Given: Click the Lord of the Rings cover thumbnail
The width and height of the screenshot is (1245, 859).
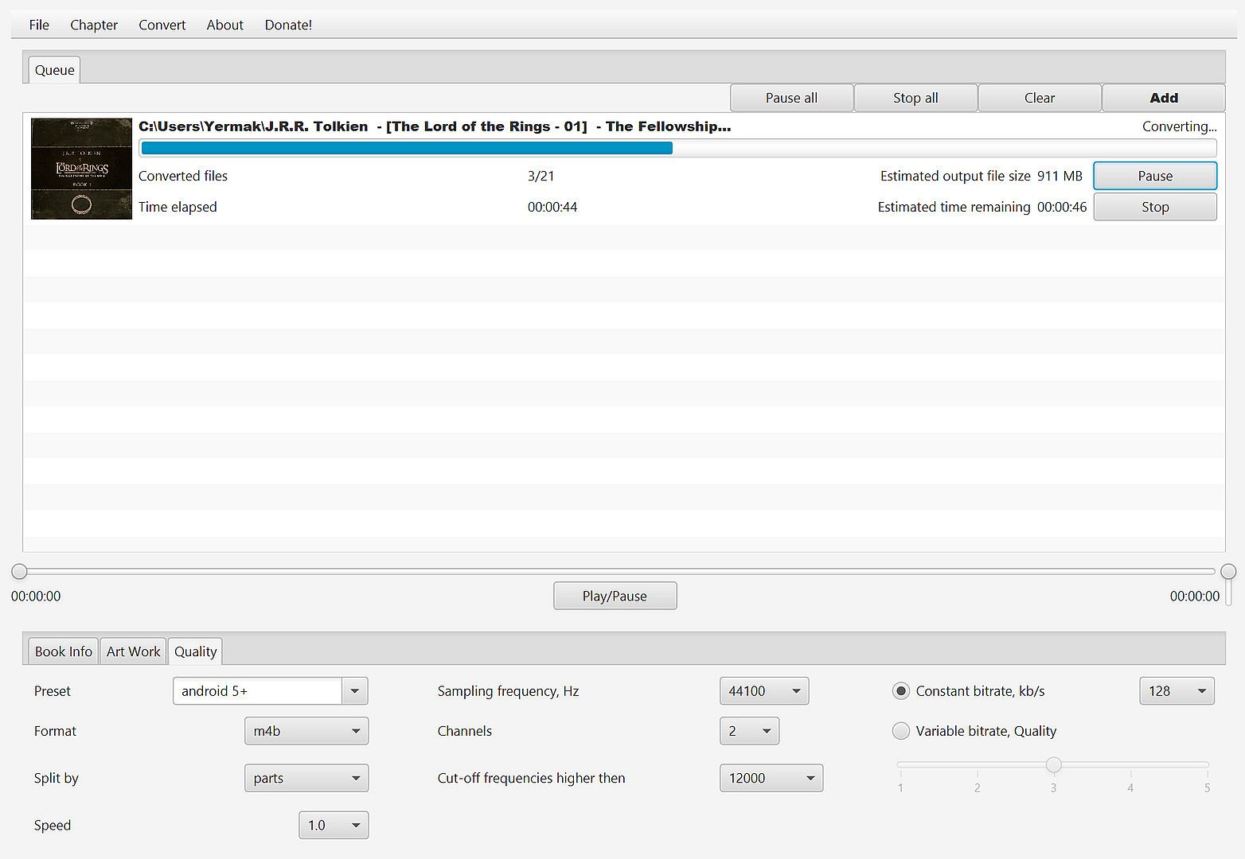Looking at the screenshot, I should (x=81, y=169).
